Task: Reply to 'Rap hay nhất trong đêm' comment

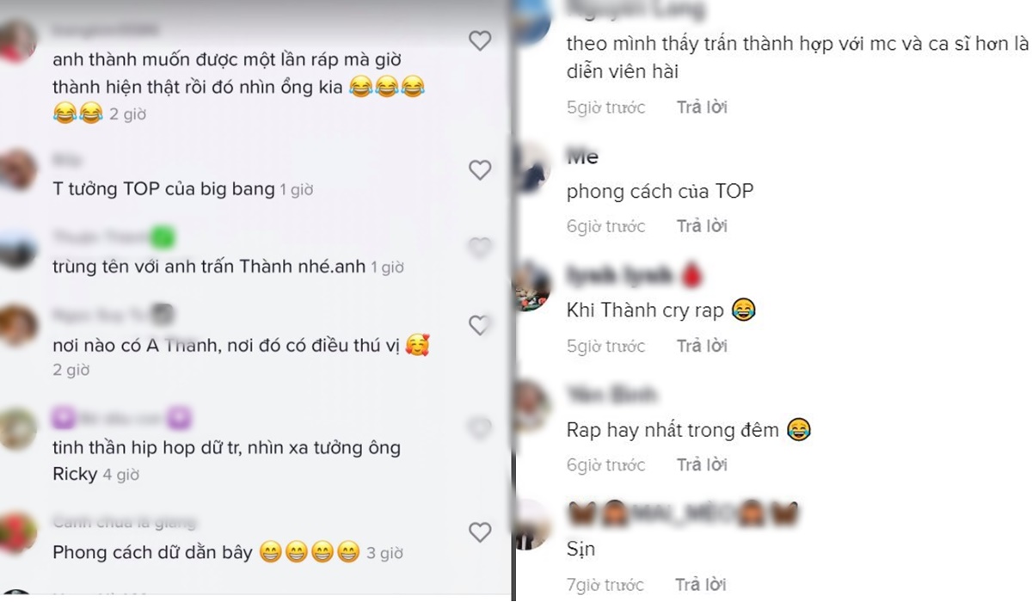Action: click(x=702, y=465)
